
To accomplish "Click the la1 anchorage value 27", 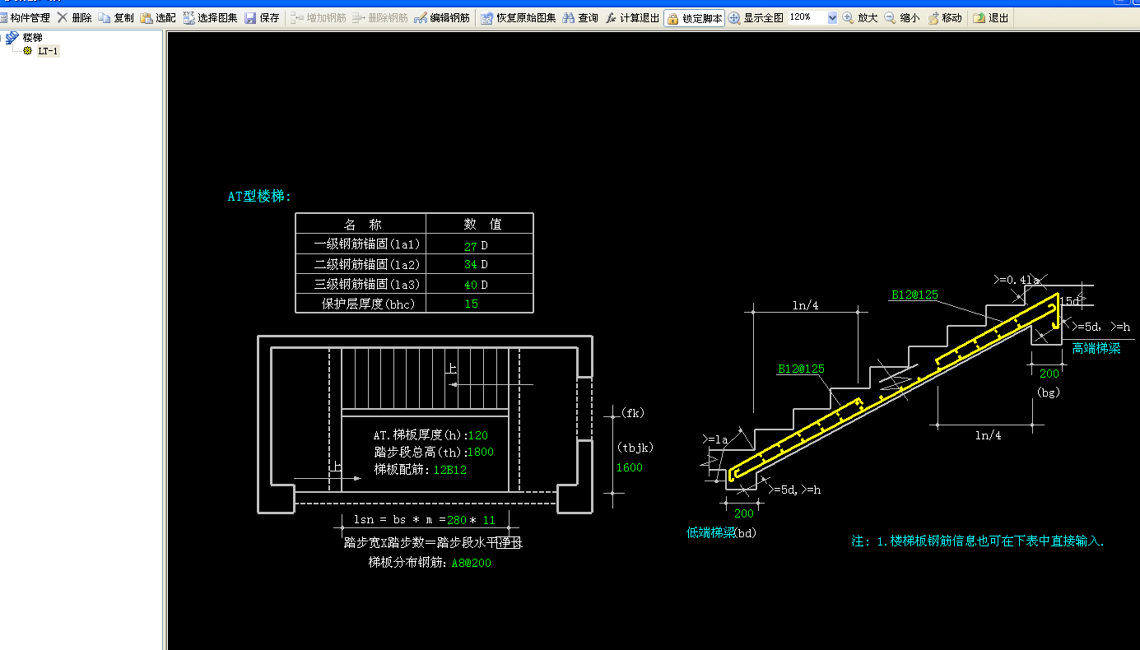I will tap(470, 246).
